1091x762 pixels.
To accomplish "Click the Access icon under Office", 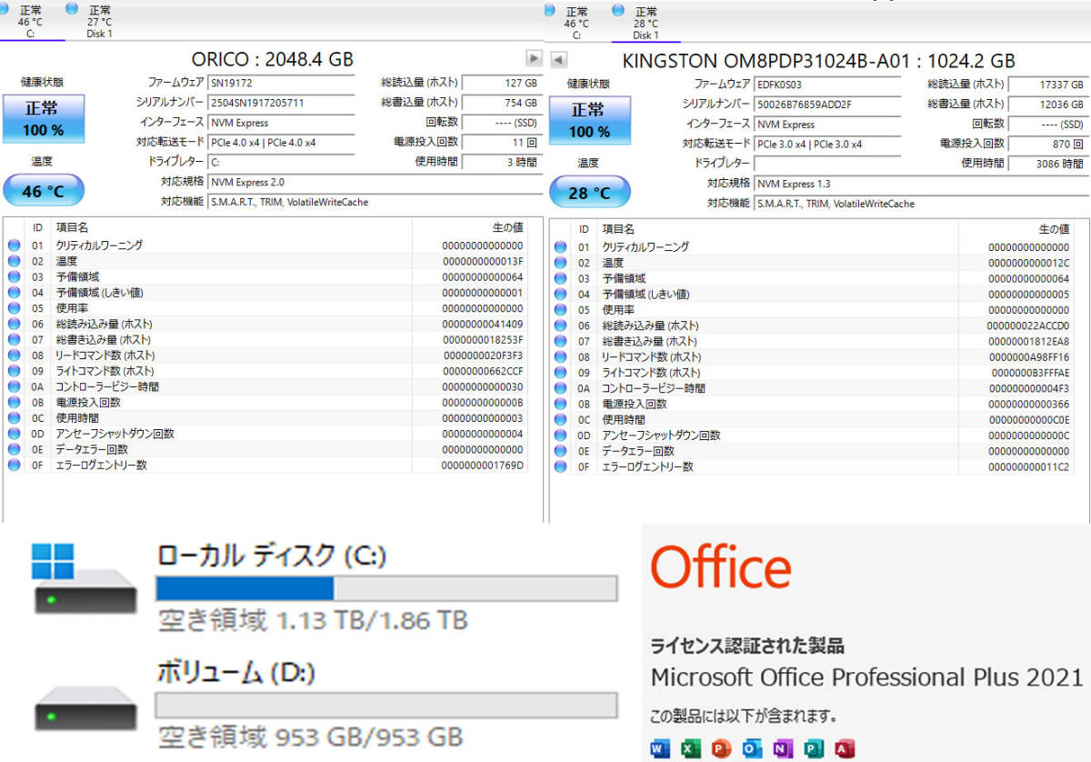I will pos(845,748).
